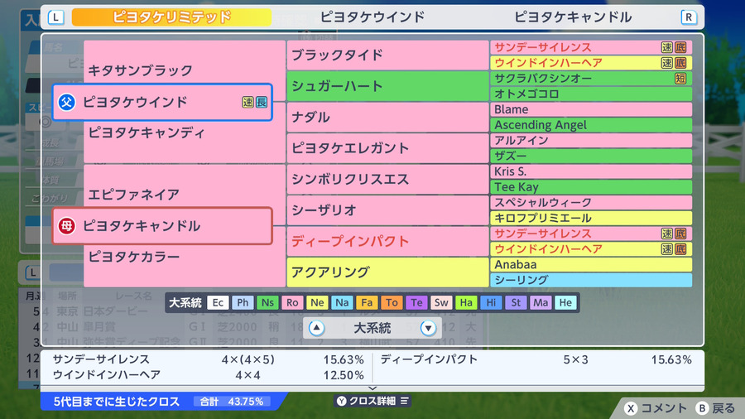The height and width of the screenshot is (419, 745).
Task: Click the 速 badge on ピヨタケウインド
Action: [248, 102]
